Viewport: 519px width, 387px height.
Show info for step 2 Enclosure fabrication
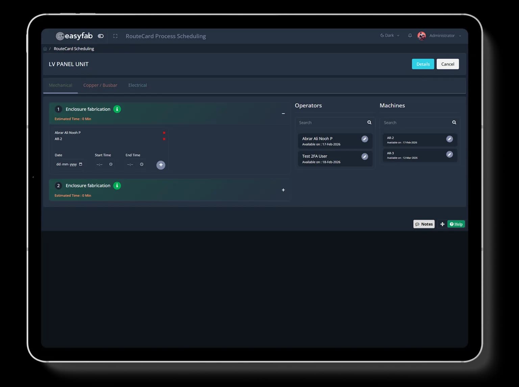(x=117, y=186)
